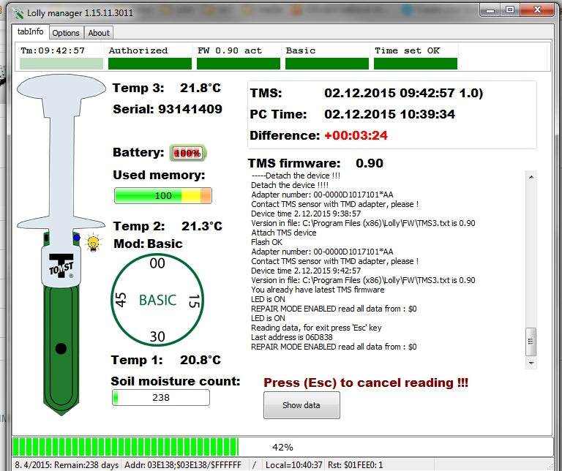Click the log scrollbar down arrow
This screenshot has height=471, width=562.
pyautogui.click(x=531, y=361)
